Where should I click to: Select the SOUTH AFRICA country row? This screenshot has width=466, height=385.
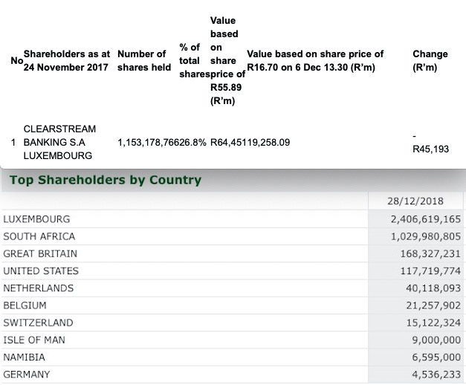pos(232,236)
